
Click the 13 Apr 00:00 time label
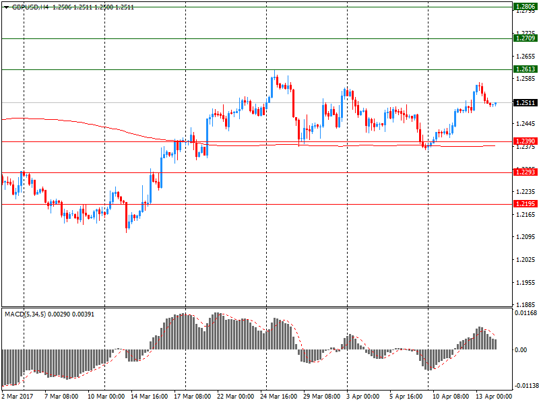pyautogui.click(x=494, y=397)
